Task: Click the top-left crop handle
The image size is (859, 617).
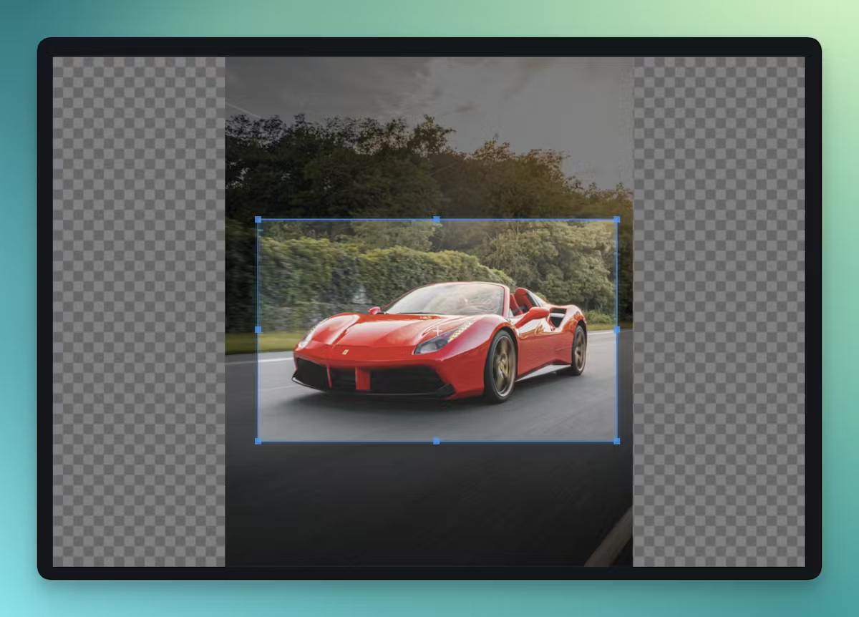Action: coord(258,220)
